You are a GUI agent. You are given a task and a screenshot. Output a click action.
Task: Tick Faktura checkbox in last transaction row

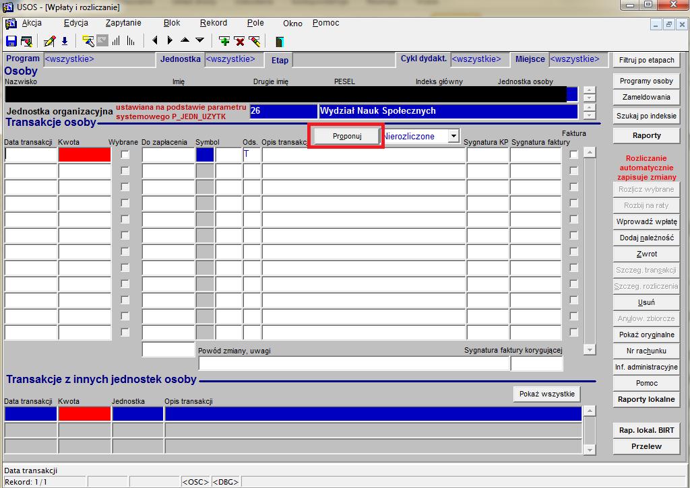click(x=574, y=332)
